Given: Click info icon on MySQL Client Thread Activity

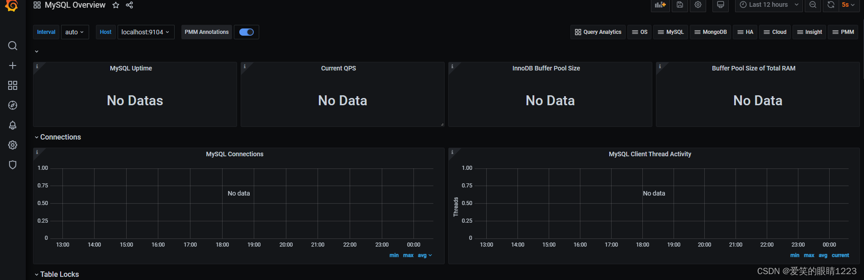Looking at the screenshot, I should tap(452, 152).
